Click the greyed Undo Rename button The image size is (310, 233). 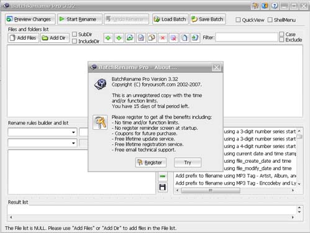(x=126, y=19)
